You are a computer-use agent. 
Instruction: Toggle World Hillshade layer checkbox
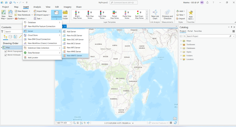coord(5,55)
